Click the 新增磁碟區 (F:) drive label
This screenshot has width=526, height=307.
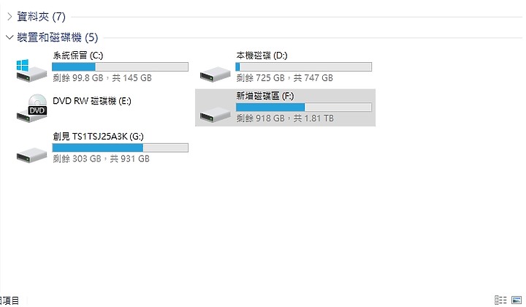265,96
